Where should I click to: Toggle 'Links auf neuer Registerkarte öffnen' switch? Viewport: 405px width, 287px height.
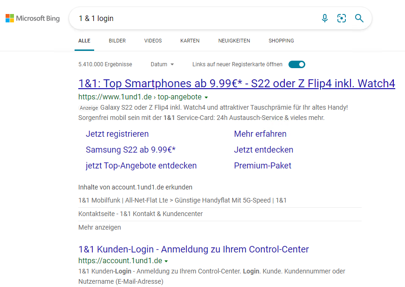click(297, 64)
